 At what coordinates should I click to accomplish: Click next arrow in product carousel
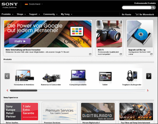pos(149,76)
